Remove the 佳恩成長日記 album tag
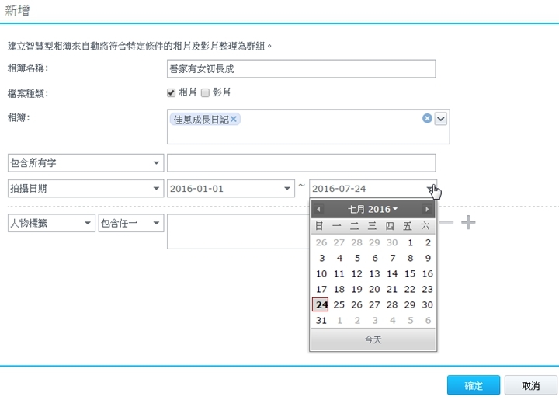 point(234,119)
